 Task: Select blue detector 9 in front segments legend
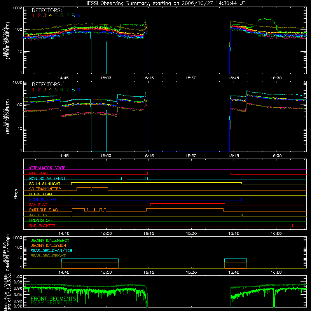[x=79, y=16]
